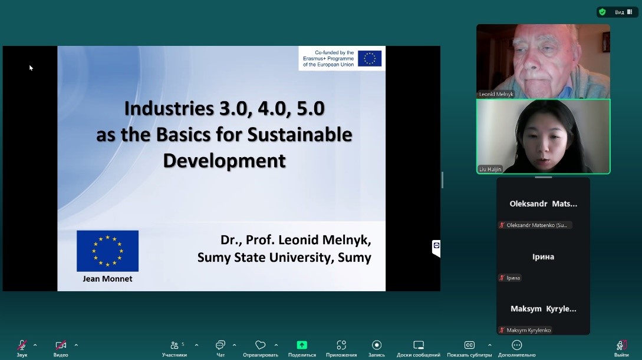Leave the meeting using Выйти
This screenshot has width=642, height=360.
tap(621, 345)
